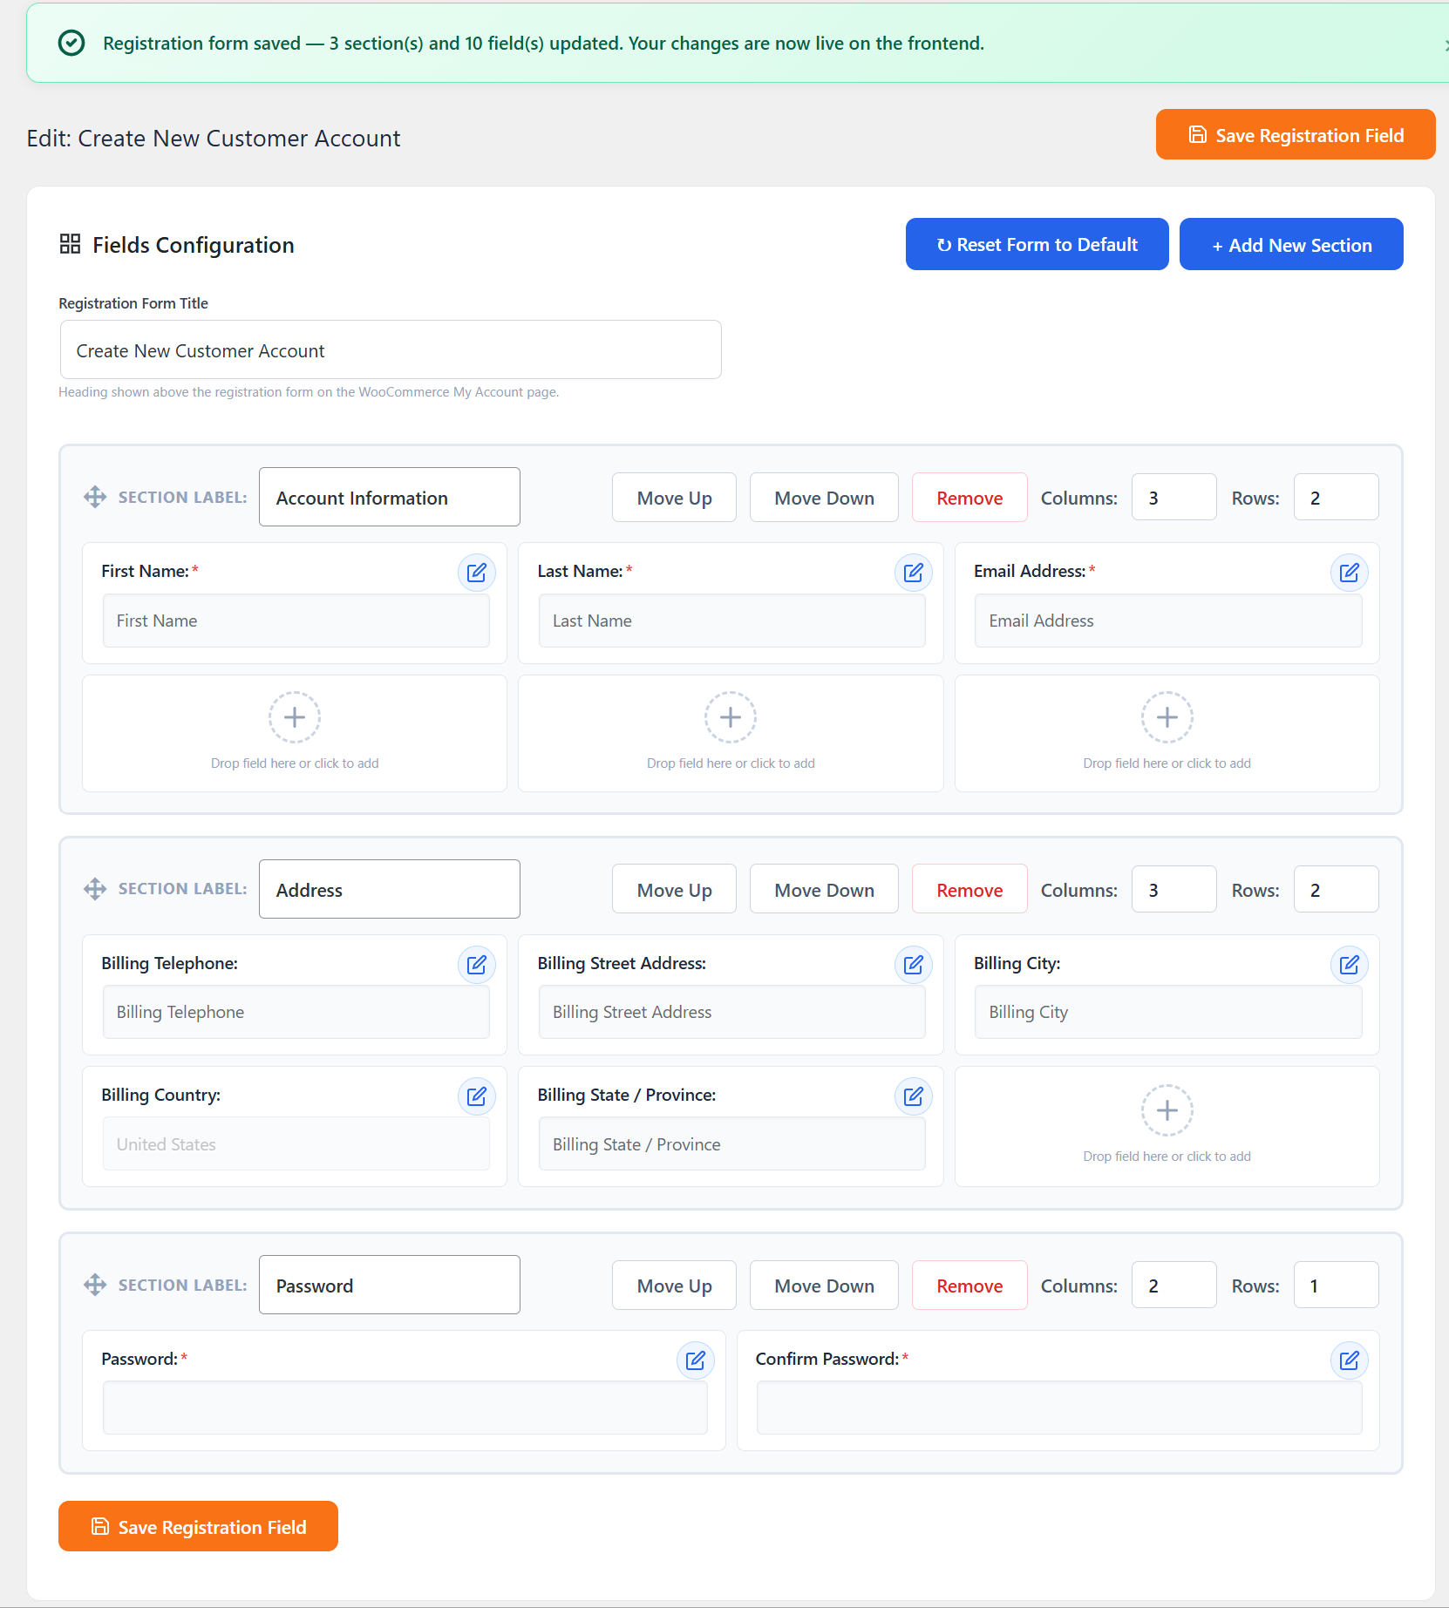Move Down the Address section
The height and width of the screenshot is (1608, 1449).
point(824,889)
